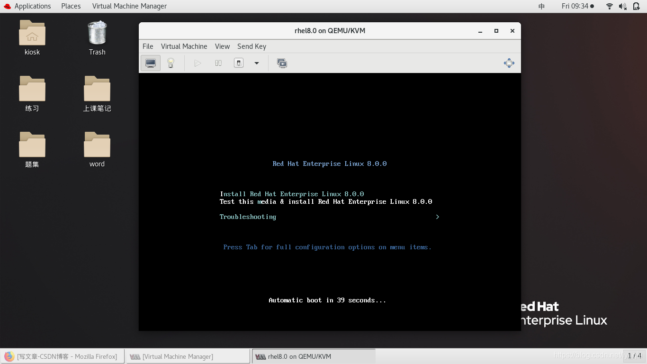The width and height of the screenshot is (647, 364).
Task: Click the volume speaker icon
Action: (x=623, y=6)
